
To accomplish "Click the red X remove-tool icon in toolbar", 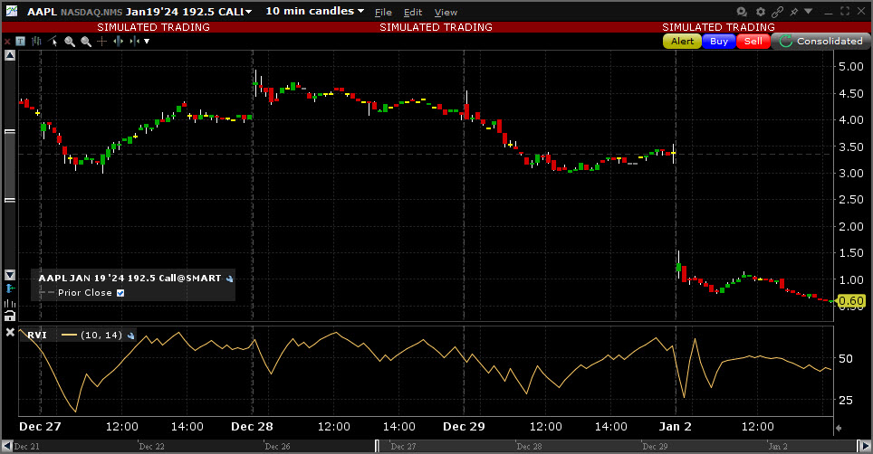I will pos(7,42).
